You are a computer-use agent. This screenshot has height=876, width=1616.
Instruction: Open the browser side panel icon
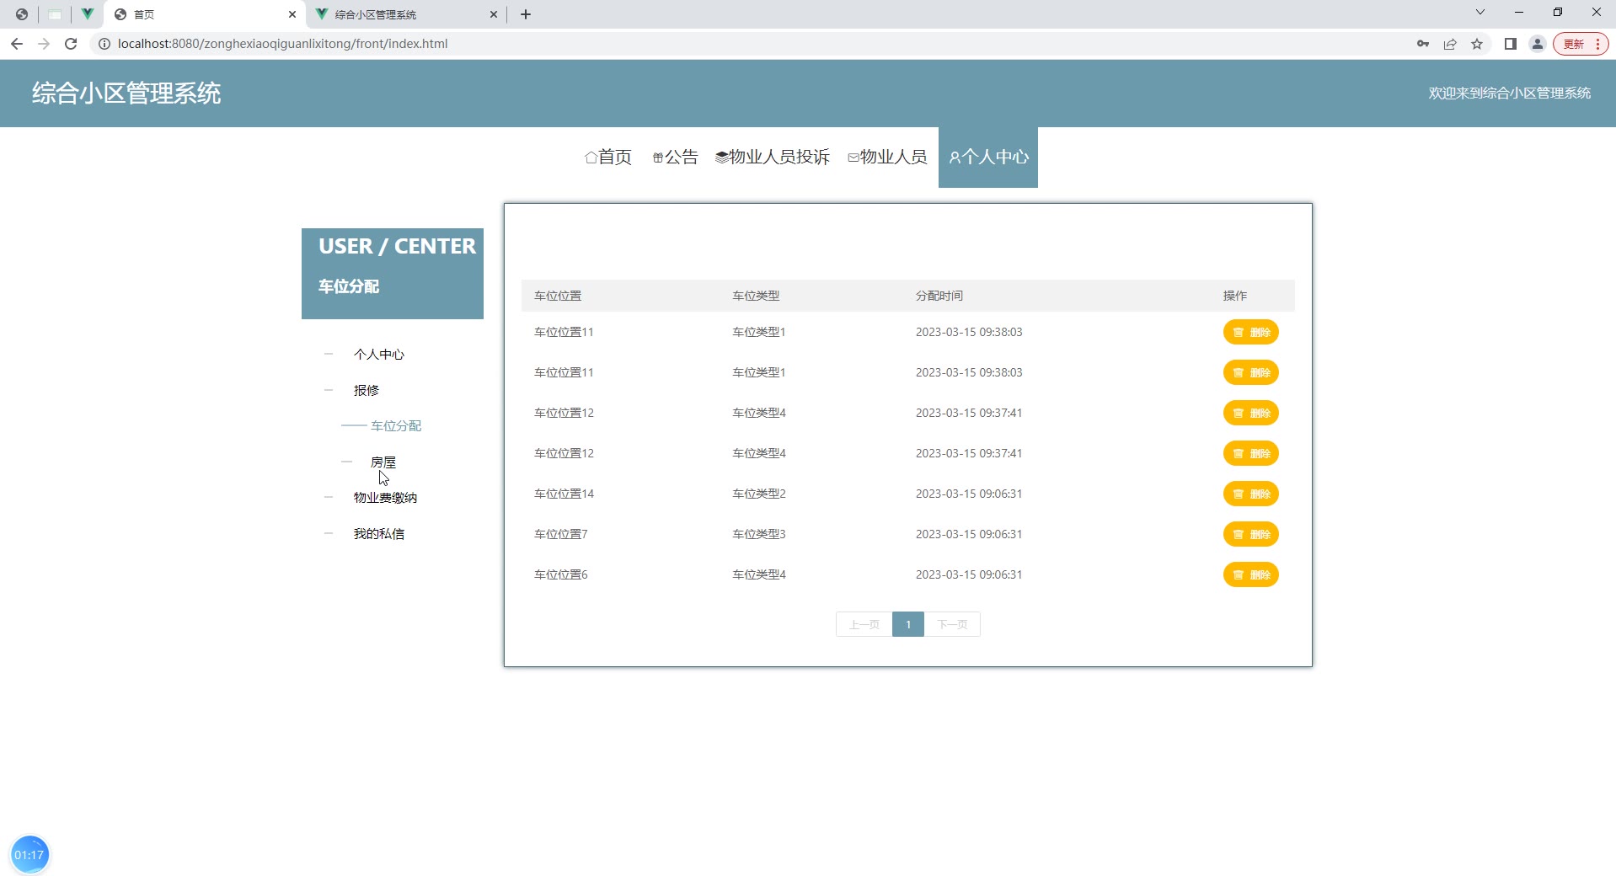(x=1511, y=44)
